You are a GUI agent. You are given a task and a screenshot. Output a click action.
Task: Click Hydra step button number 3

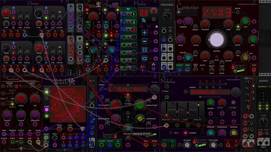click(x=134, y=30)
